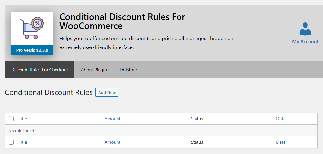Click the plugin description beginning 'Helps you to offer'
The width and height of the screenshot is (323, 154).
tap(146, 43)
